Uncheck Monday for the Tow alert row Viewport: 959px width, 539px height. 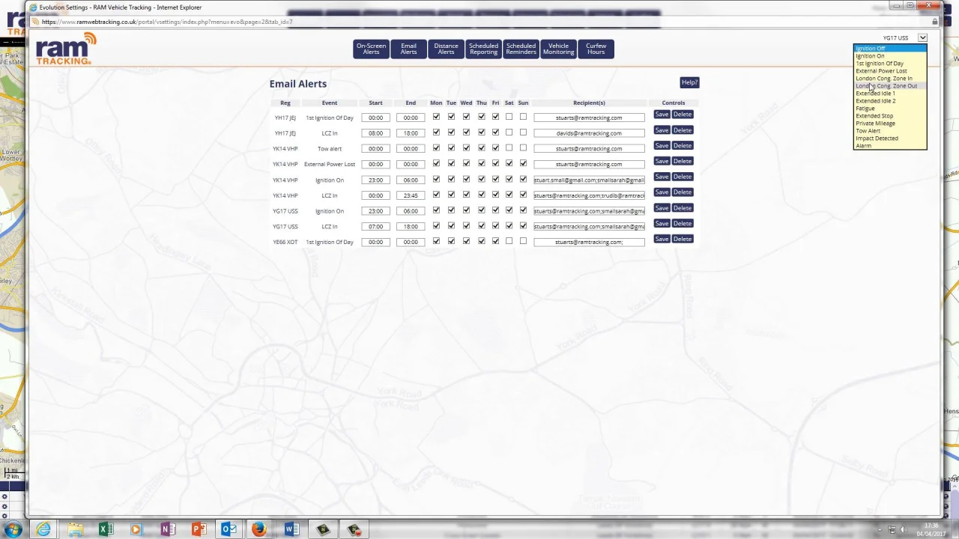[x=436, y=148]
